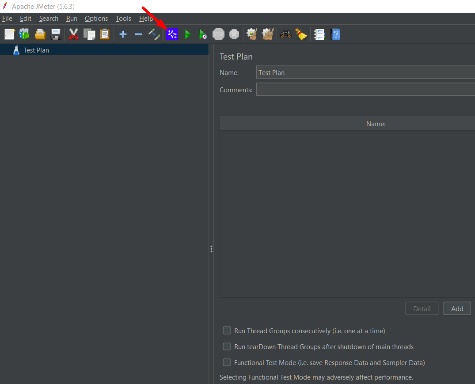Open the Tools menu
Viewport: 475px width, 384px height.
click(x=124, y=19)
